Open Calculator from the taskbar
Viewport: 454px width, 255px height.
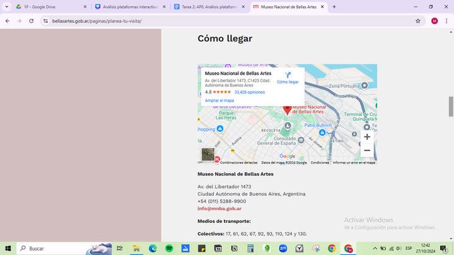(250, 248)
